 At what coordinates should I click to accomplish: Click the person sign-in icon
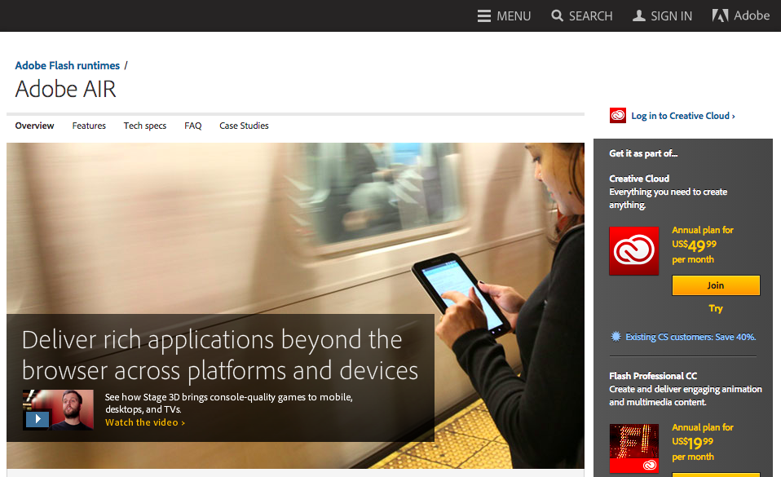(x=638, y=16)
